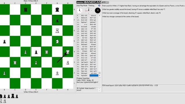Select the white rook on c3
The image size is (185, 104).
(x=15, y=62)
